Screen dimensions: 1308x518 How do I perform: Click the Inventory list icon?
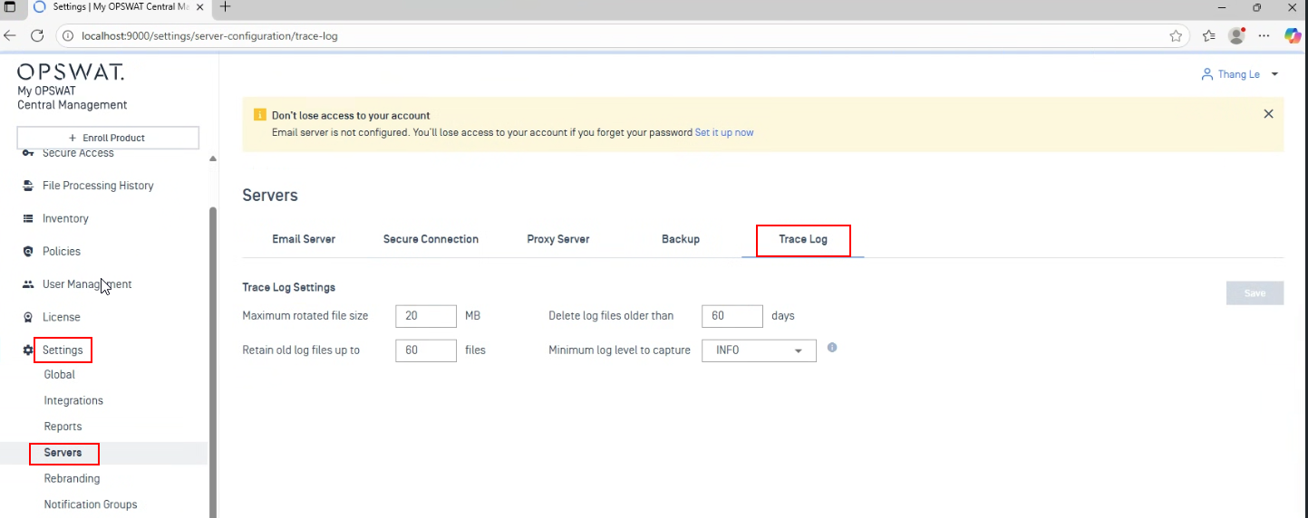tap(28, 218)
